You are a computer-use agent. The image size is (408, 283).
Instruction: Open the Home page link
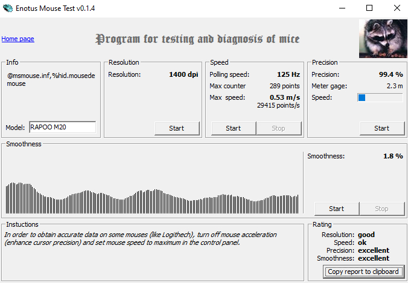(18, 39)
